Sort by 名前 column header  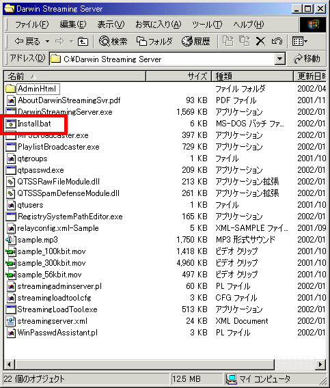click(x=74, y=77)
